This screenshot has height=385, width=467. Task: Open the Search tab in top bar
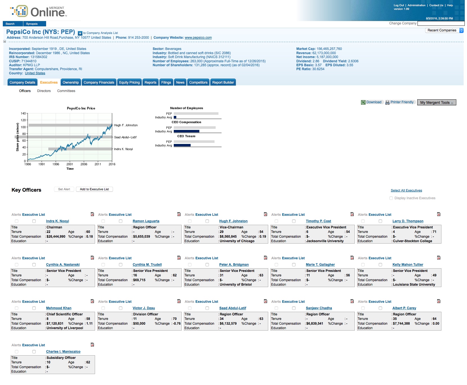tap(13, 24)
